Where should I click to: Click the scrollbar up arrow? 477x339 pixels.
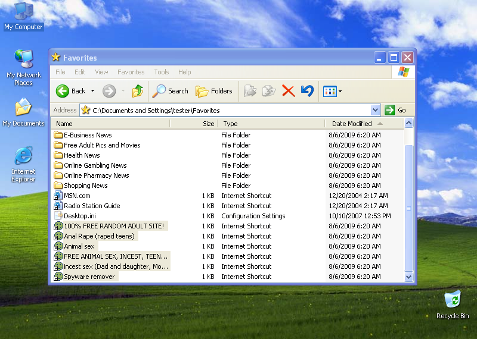tap(408, 123)
